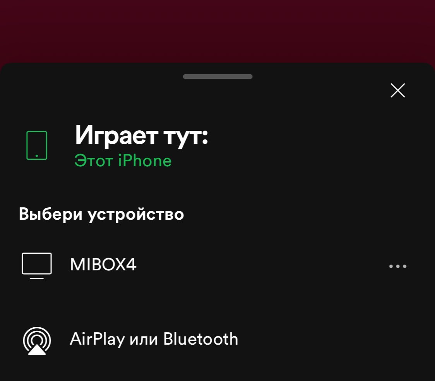The height and width of the screenshot is (381, 435).
Task: Close the device picker with the X
Action: point(397,91)
